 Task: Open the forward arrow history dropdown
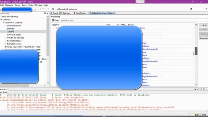[x=48, y=9]
